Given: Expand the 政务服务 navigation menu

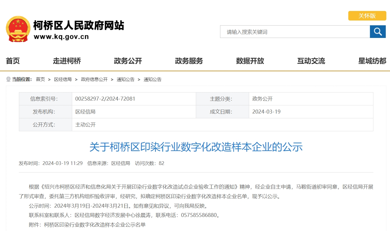Looking at the screenshot, I should (x=189, y=61).
